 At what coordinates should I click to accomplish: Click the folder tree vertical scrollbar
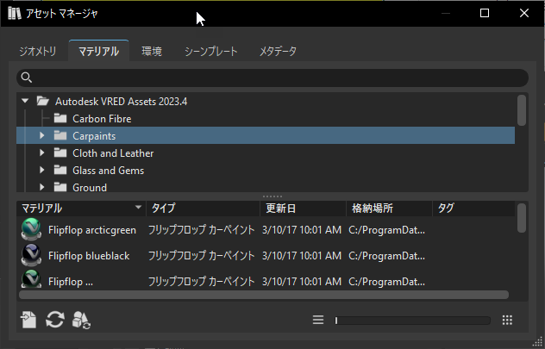pyautogui.click(x=522, y=110)
